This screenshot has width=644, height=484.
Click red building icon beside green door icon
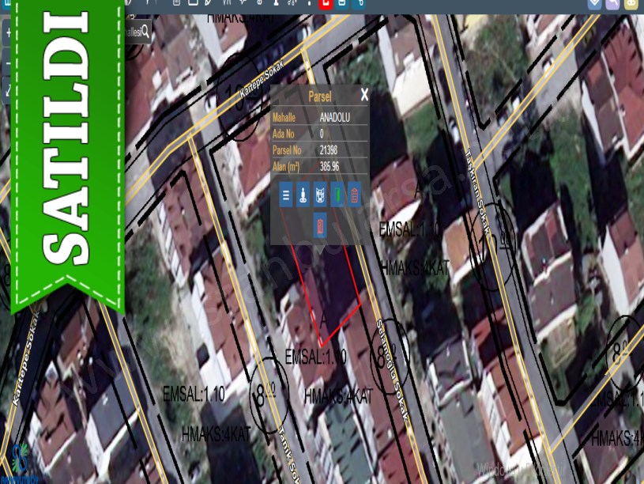354,195
